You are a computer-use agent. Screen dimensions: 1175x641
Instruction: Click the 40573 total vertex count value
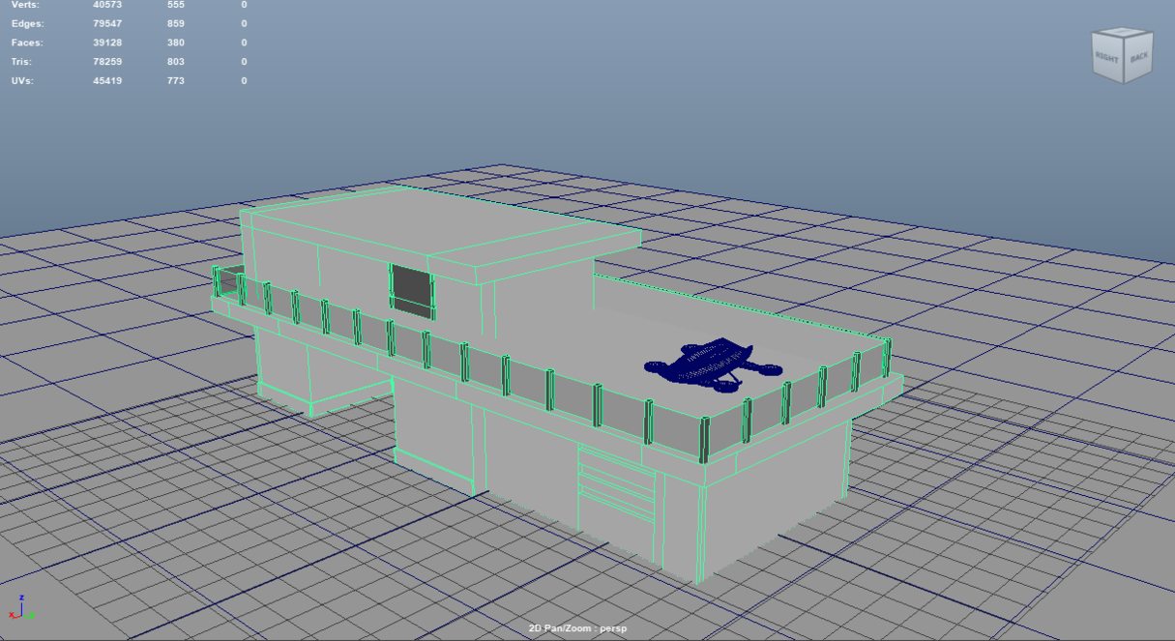tap(121, 5)
